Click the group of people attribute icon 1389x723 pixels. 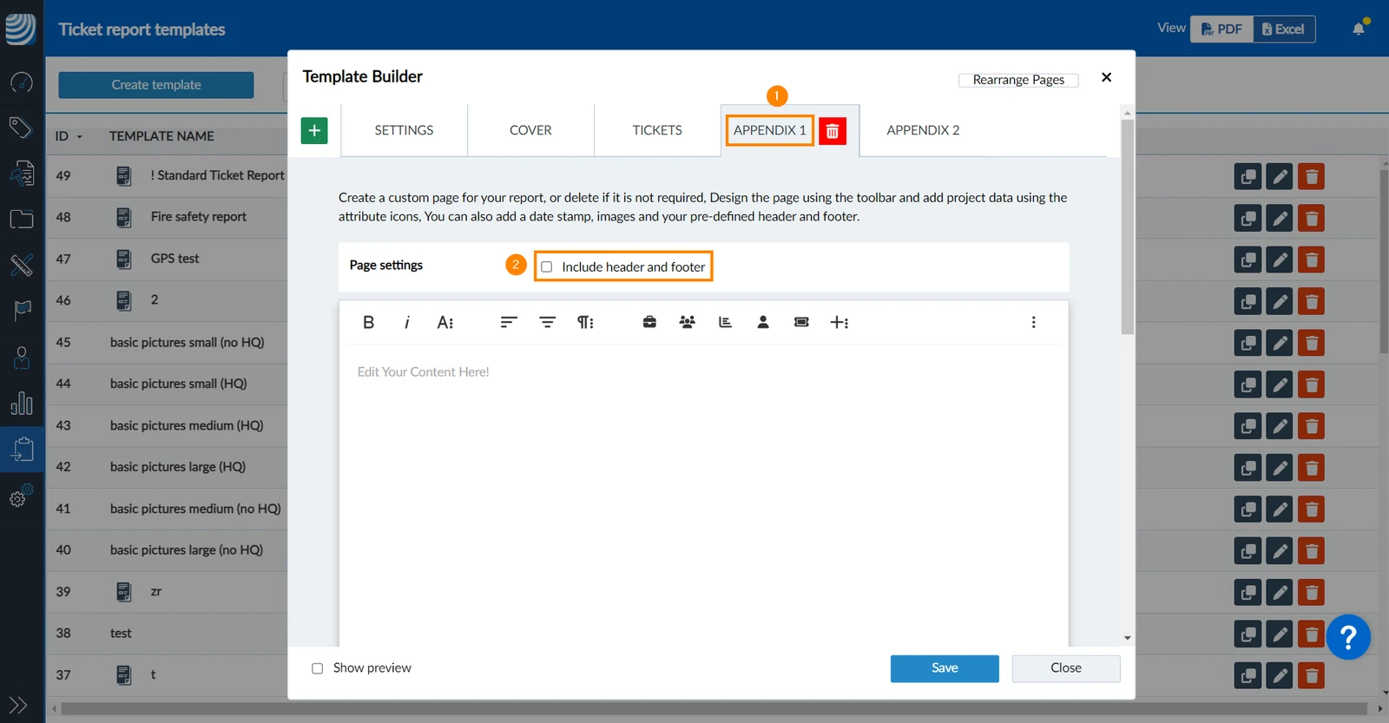687,322
